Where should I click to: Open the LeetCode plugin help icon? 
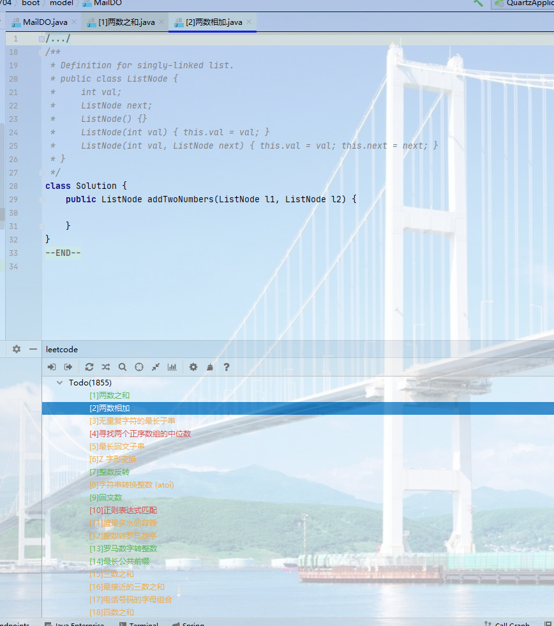click(x=226, y=367)
